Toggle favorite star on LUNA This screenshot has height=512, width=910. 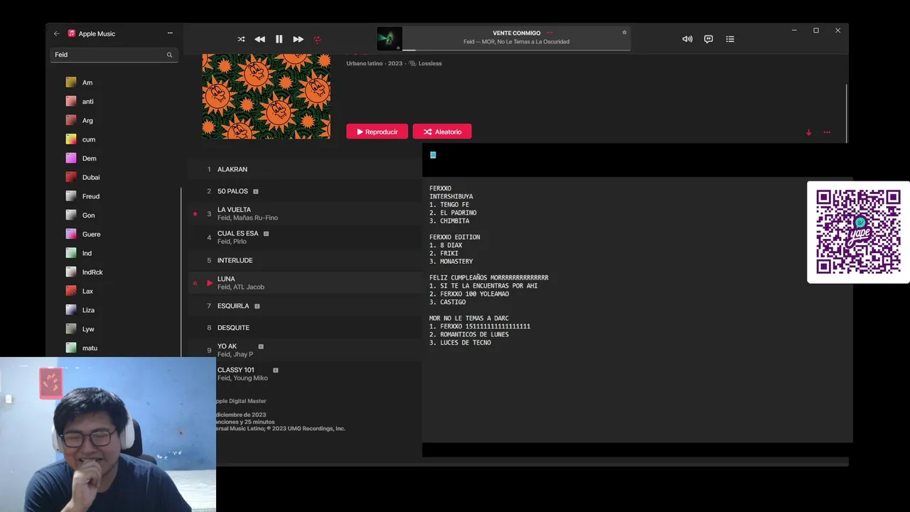pos(195,283)
